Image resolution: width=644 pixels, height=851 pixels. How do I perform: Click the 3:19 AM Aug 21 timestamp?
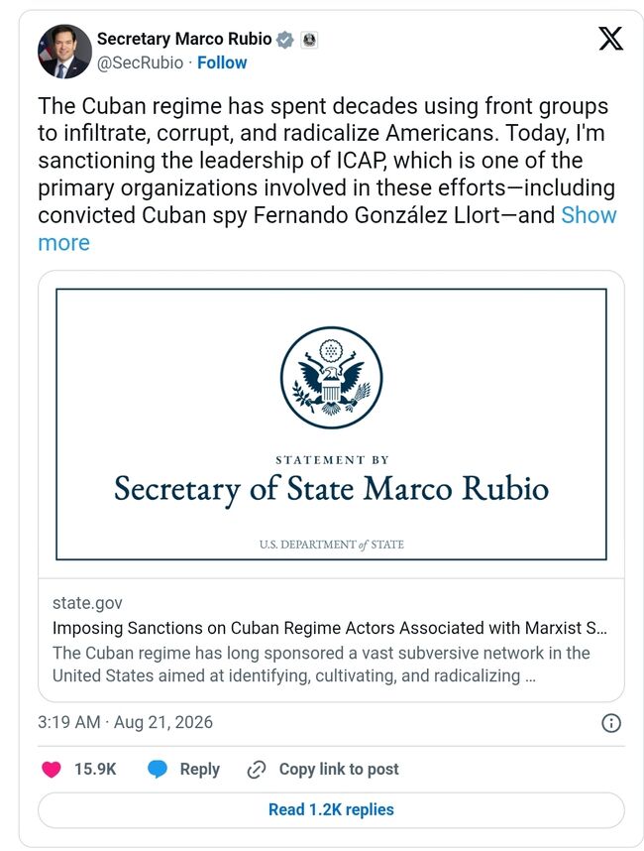click(x=125, y=722)
